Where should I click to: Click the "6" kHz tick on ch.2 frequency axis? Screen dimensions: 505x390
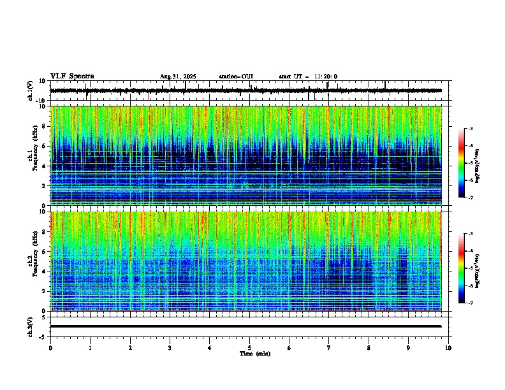[x=45, y=252]
